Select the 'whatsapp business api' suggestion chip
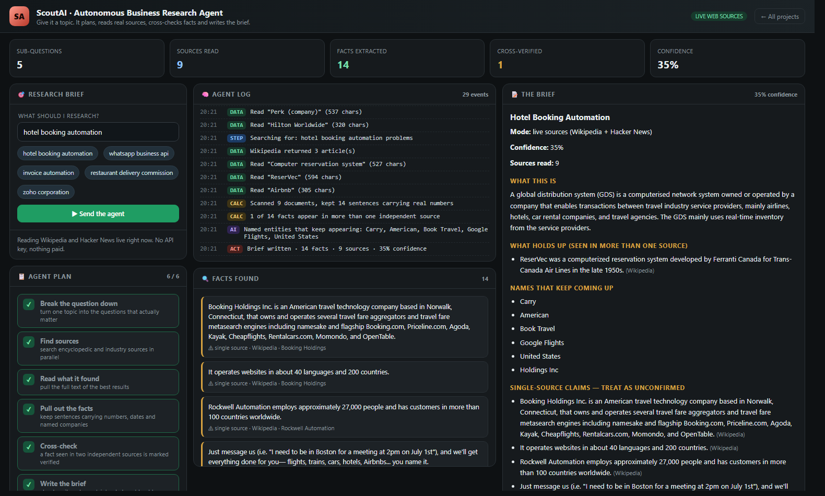Viewport: 825px width, 496px height. 139,153
